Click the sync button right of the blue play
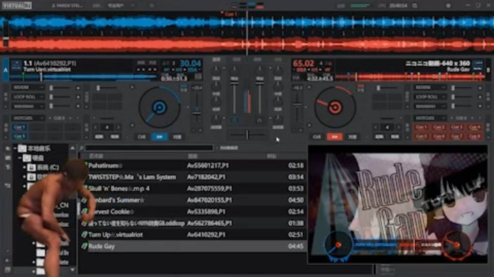Image resolution: width=494 pixels, height=277 pixels. (177, 137)
